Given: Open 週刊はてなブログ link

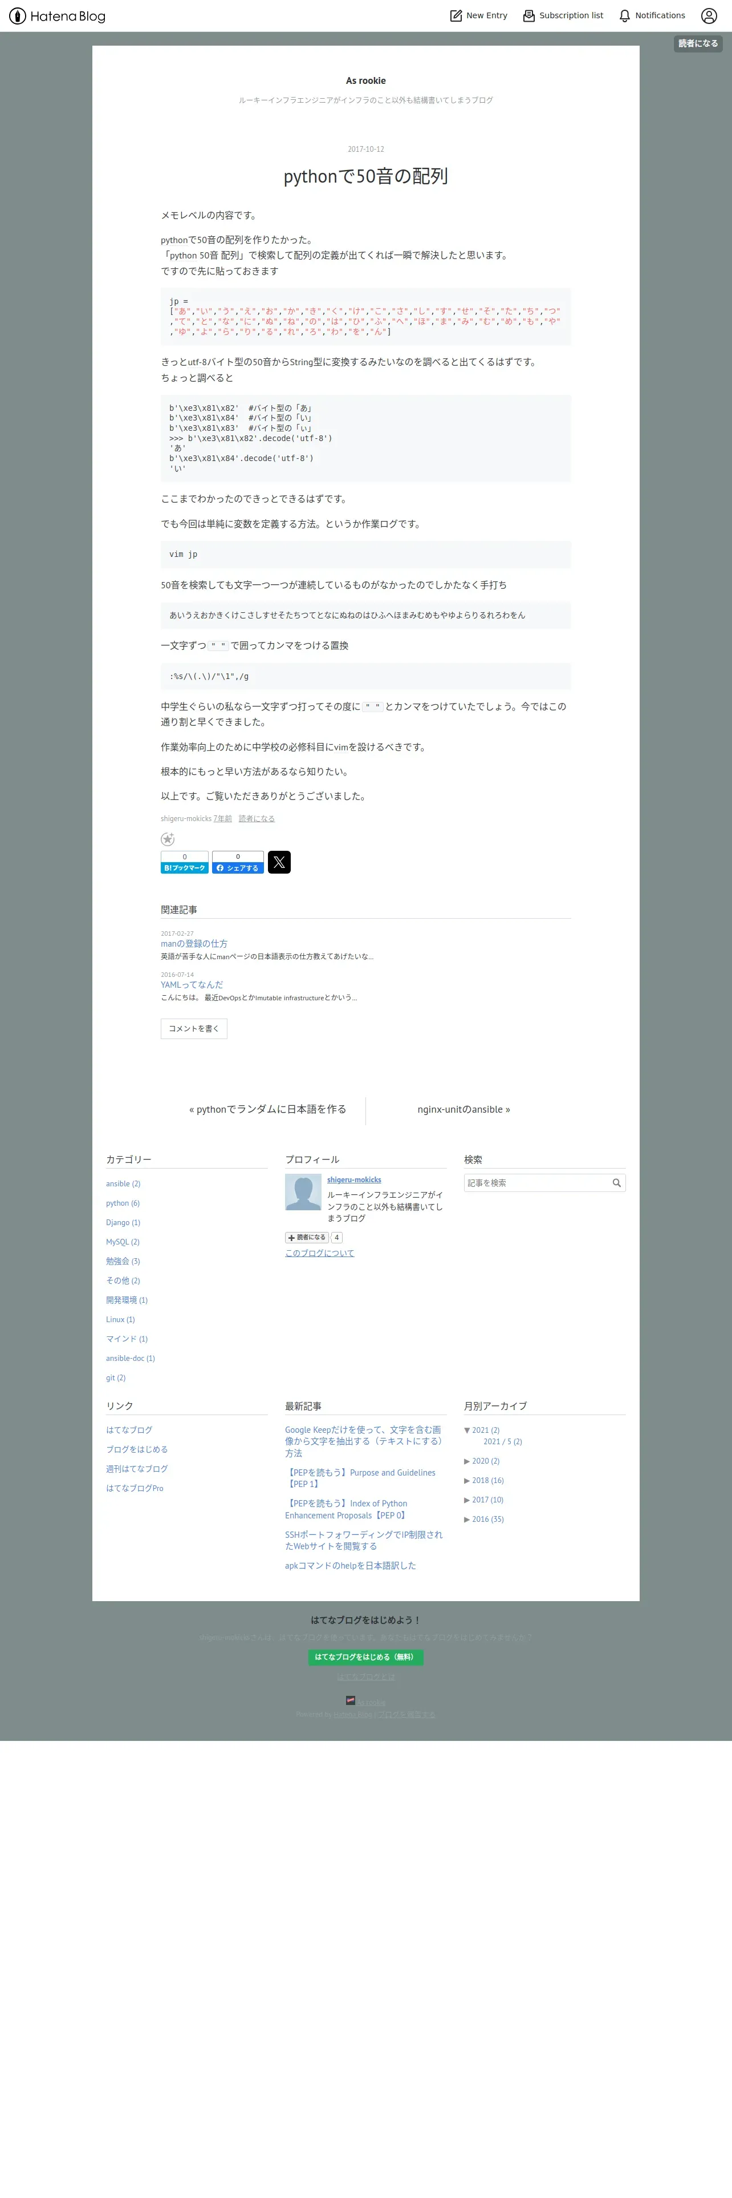Looking at the screenshot, I should click(x=136, y=1469).
